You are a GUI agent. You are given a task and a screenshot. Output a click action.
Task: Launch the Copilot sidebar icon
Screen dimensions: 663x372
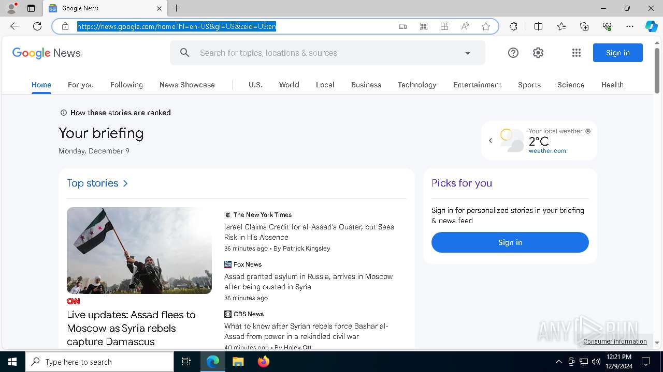pos(652,26)
